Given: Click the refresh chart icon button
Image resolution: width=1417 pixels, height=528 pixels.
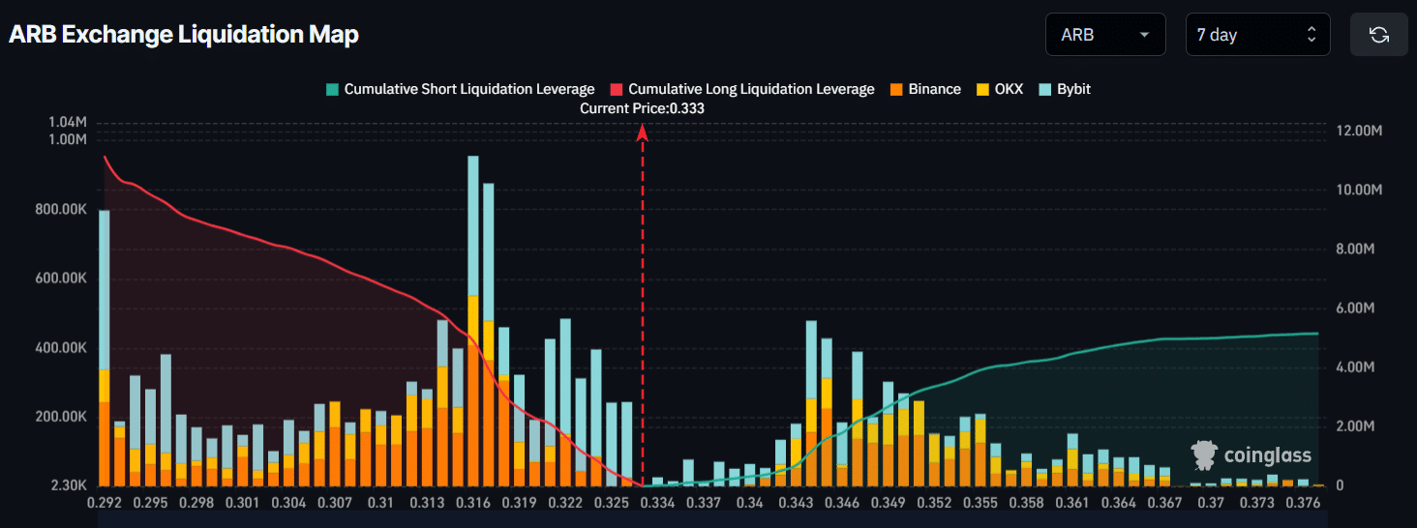Looking at the screenshot, I should pyautogui.click(x=1379, y=35).
